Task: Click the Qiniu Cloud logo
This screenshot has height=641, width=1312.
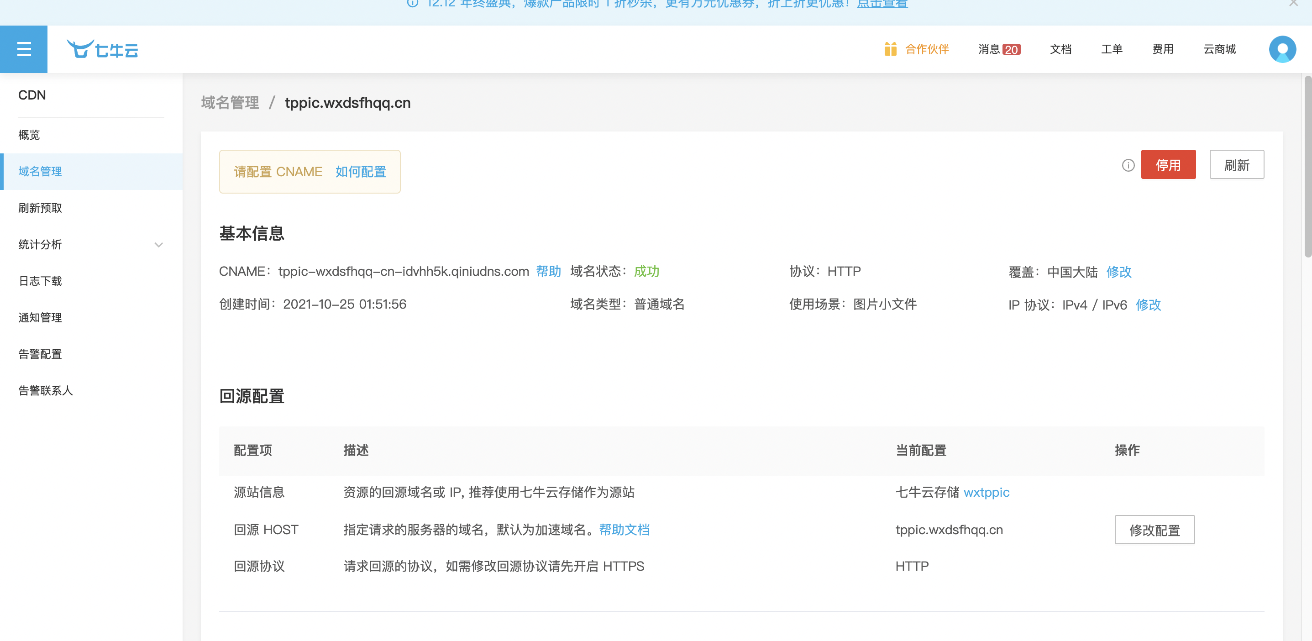Action: click(102, 49)
